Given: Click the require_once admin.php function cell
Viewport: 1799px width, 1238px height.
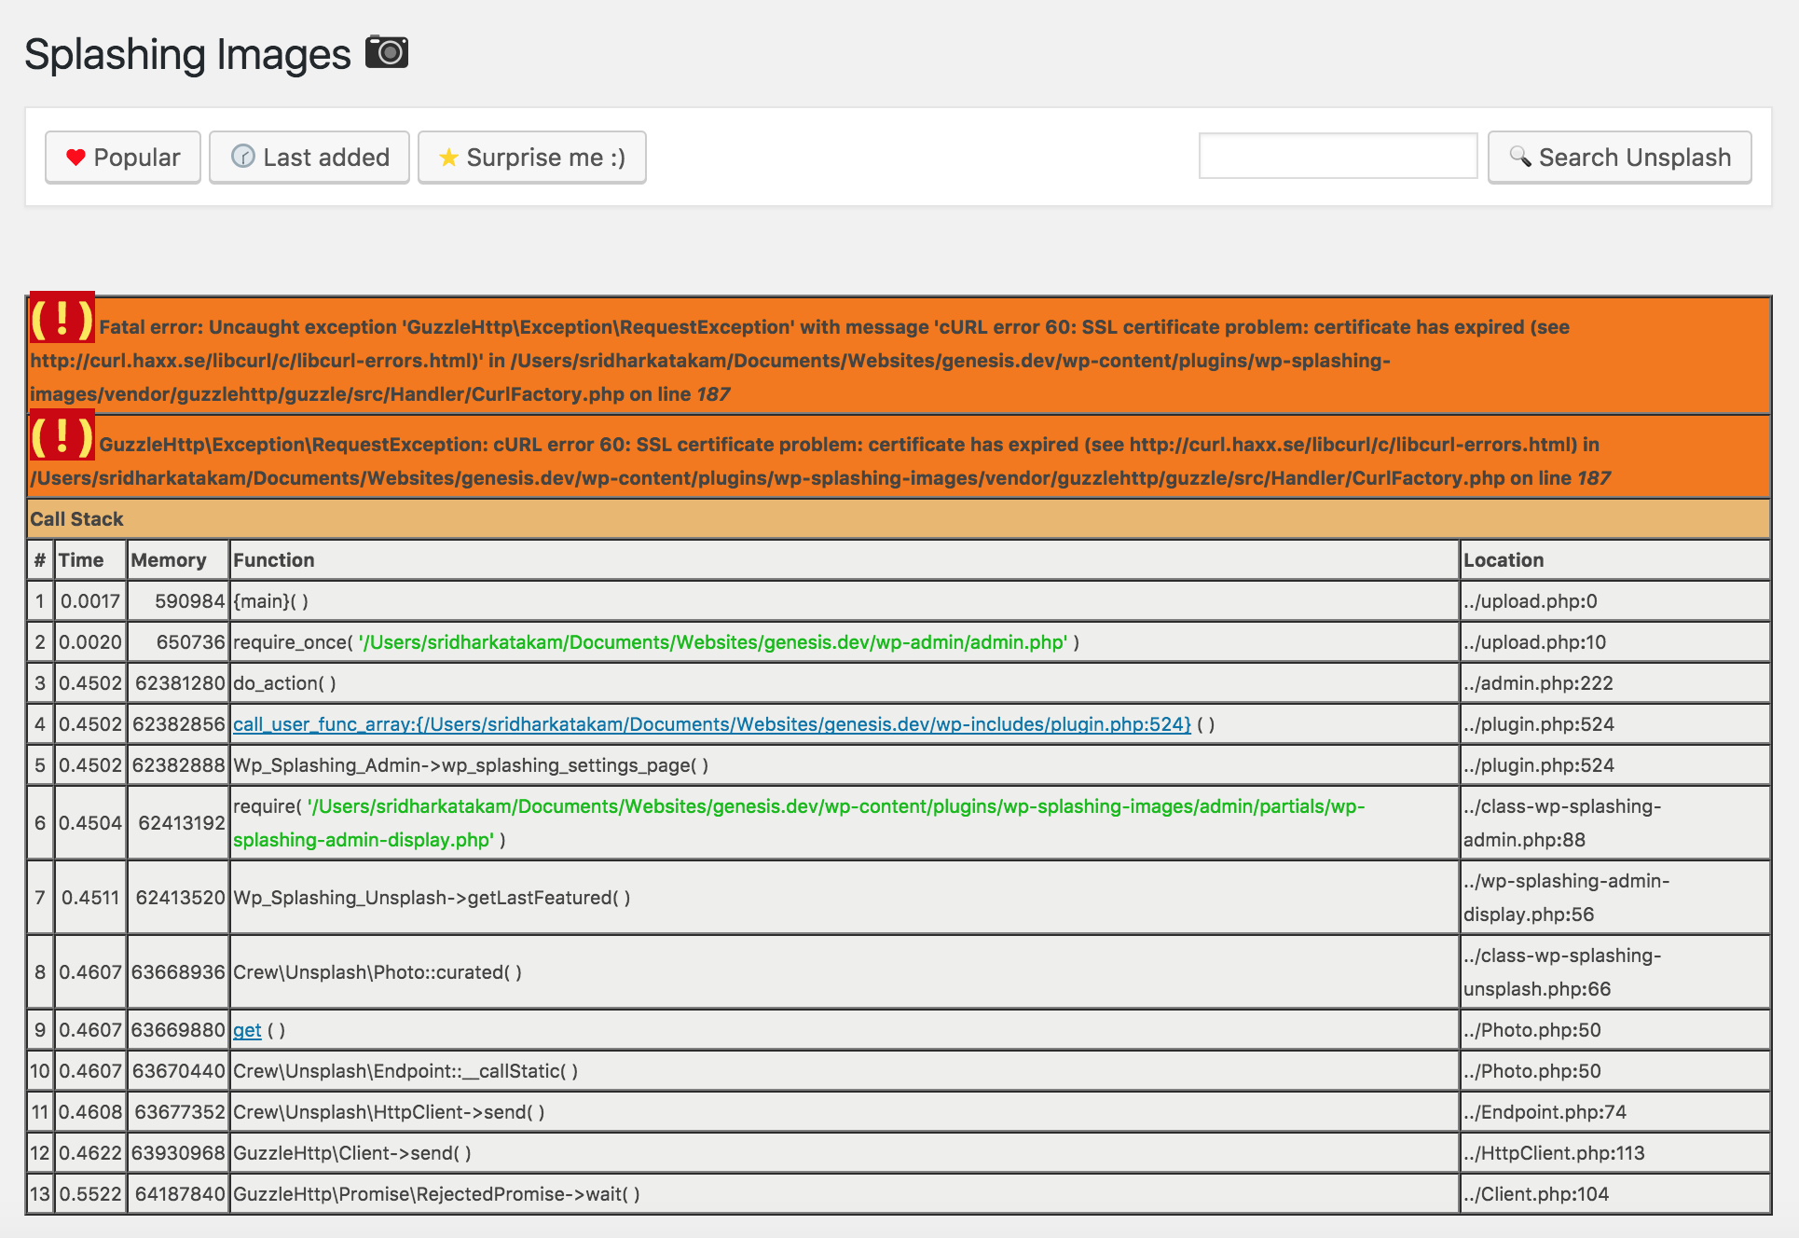Looking at the screenshot, I should [845, 642].
